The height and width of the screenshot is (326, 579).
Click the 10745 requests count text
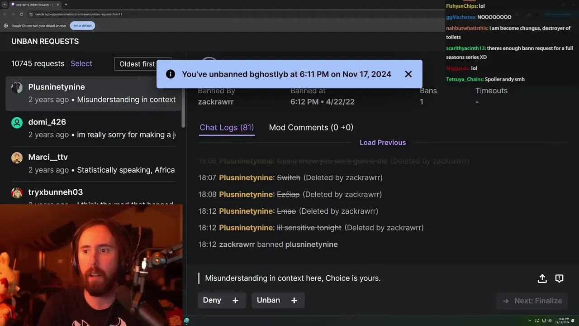[38, 64]
